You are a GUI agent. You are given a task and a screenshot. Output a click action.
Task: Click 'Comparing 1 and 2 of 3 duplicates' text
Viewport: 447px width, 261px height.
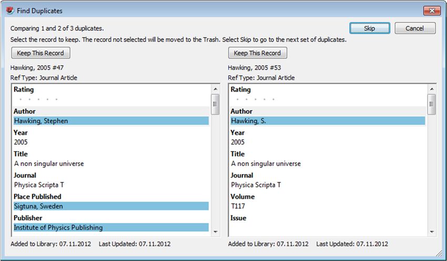click(x=57, y=28)
